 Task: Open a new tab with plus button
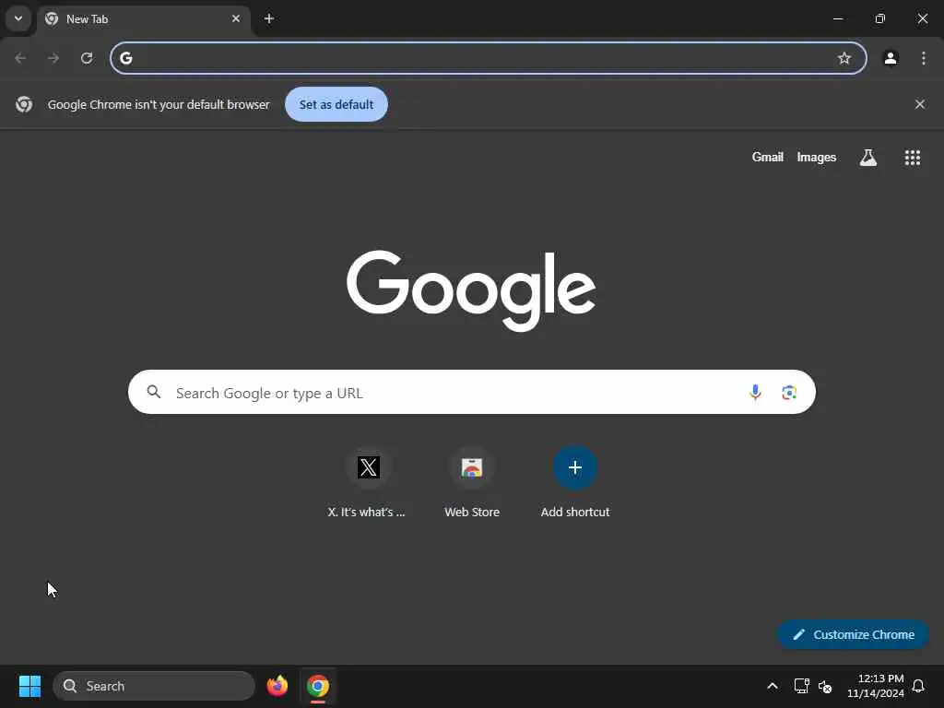[x=269, y=18]
